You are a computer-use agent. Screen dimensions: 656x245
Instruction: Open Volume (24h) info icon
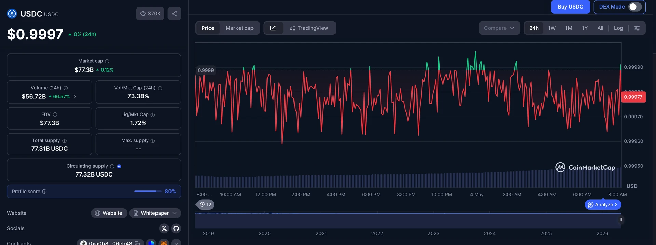[66, 88]
